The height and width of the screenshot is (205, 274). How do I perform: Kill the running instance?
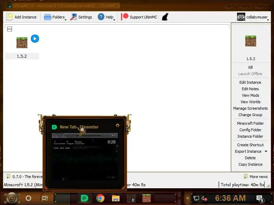(250, 67)
